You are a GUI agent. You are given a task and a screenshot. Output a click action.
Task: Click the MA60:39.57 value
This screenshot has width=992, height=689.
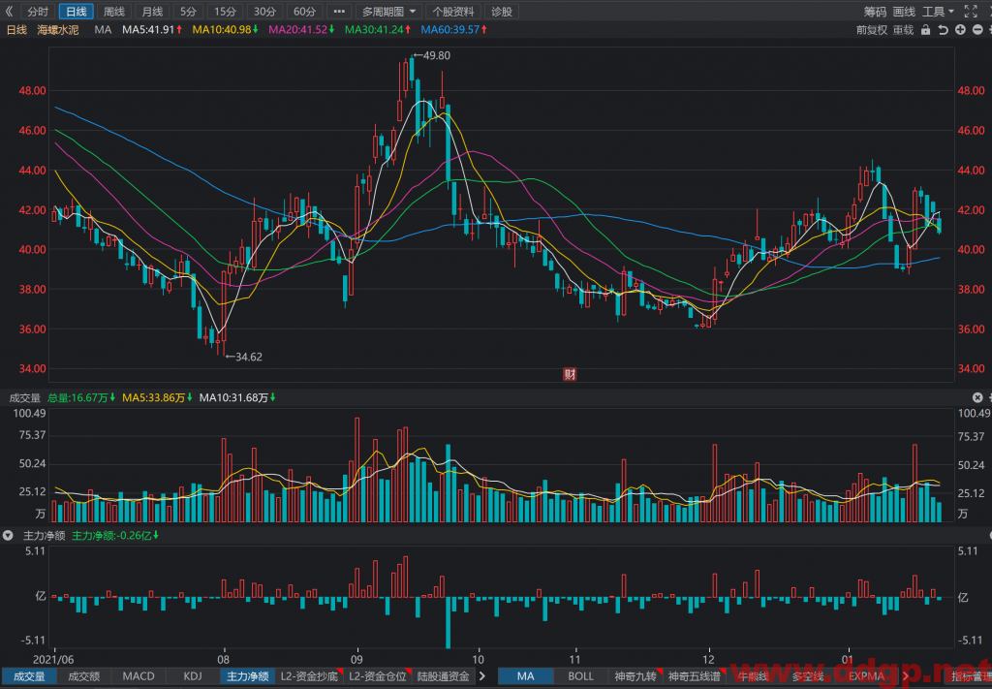point(453,30)
